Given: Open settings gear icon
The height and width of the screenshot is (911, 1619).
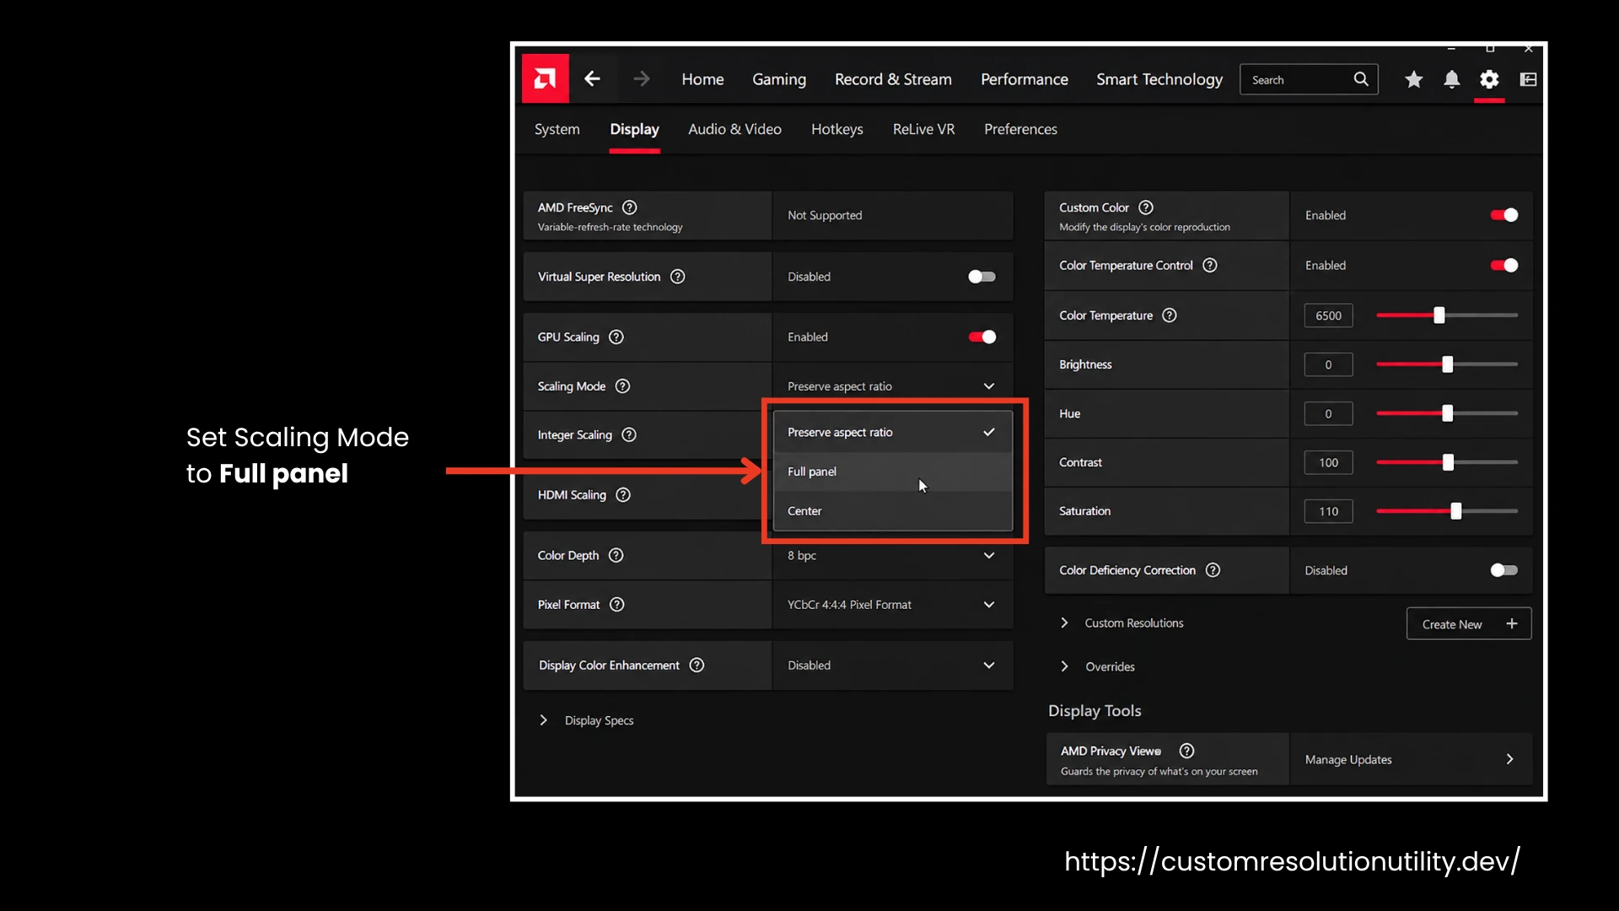Looking at the screenshot, I should coord(1489,79).
